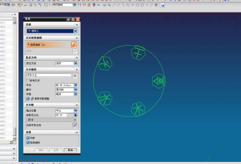Uncheck the 关联 associative checkbox
The height and width of the screenshot is (164, 241).
[28, 138]
